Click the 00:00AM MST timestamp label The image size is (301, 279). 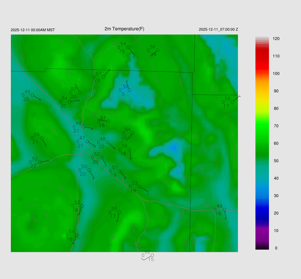point(33,30)
